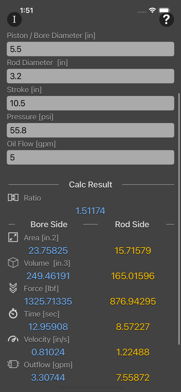Screen dimensions: 181x392
Task: Open the help question mark icon
Action: click(x=167, y=19)
